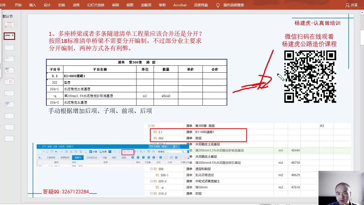This screenshot has height=205, width=364.
Task: Click the 取费程序 tab in the embedded software screenshot
Action: point(65,157)
